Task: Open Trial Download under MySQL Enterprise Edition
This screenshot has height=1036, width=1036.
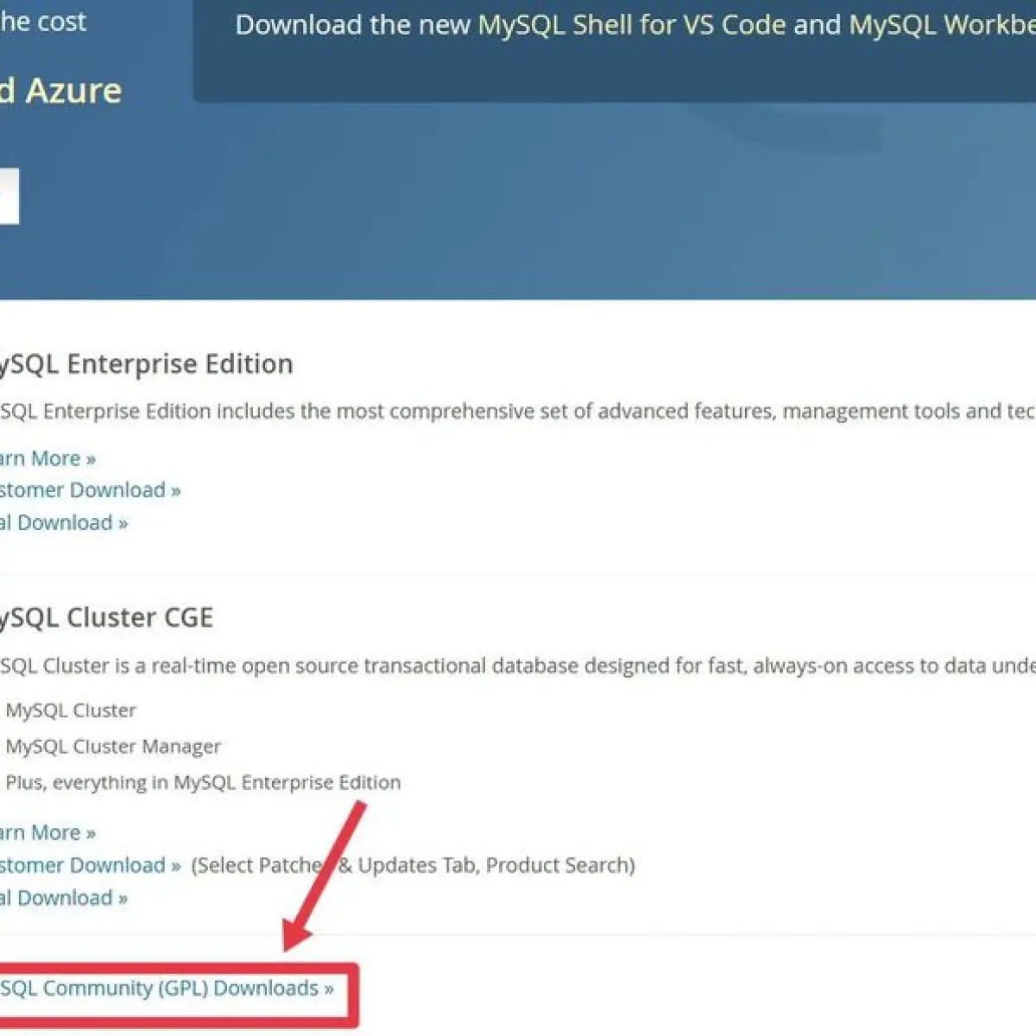Action: (x=64, y=523)
